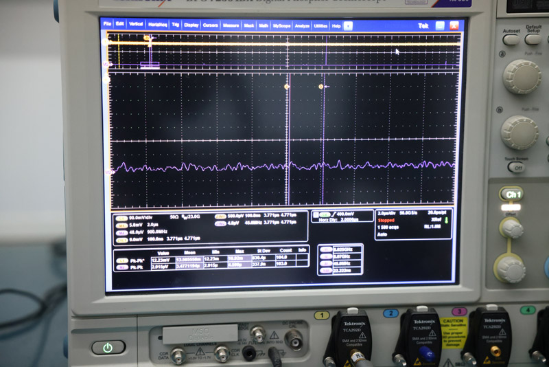The image size is (549, 367).
Task: Click the M2 Pk-Pk measurement badge
Action: click(x=121, y=267)
